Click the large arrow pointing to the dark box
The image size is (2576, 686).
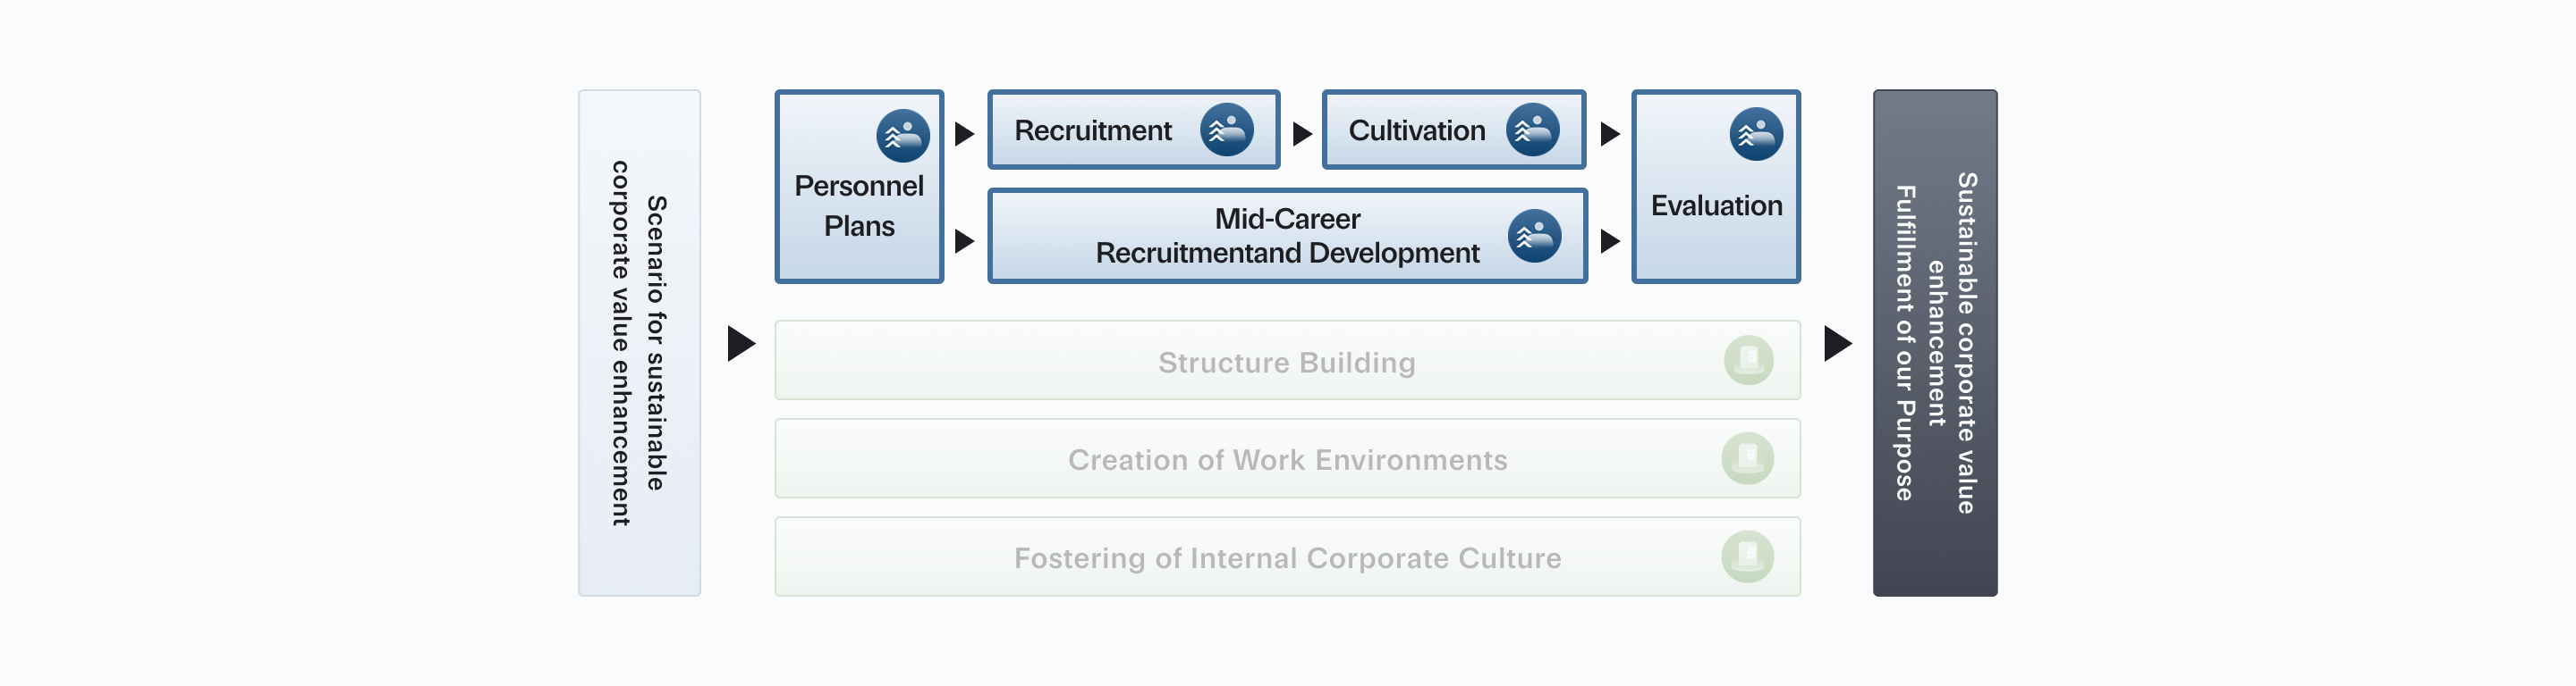click(1837, 344)
